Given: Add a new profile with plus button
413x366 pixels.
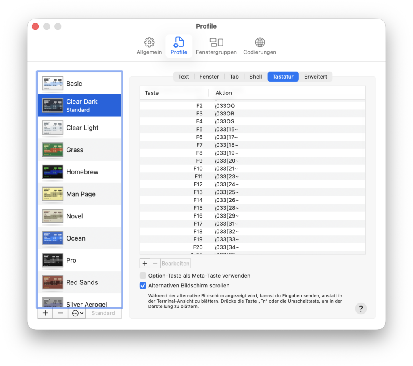Looking at the screenshot, I should click(45, 313).
